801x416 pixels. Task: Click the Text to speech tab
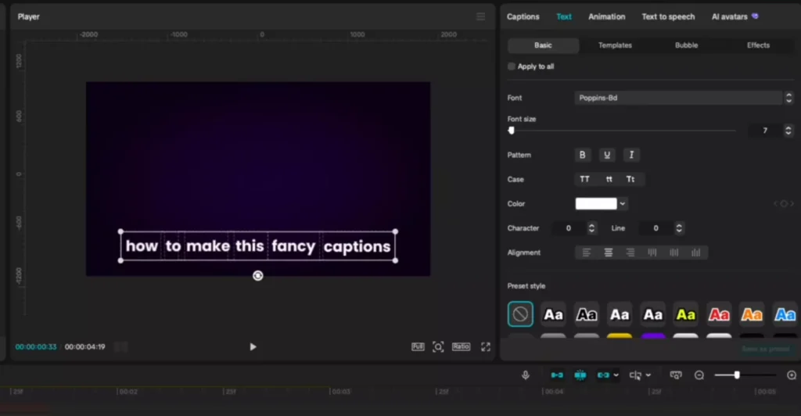click(668, 16)
